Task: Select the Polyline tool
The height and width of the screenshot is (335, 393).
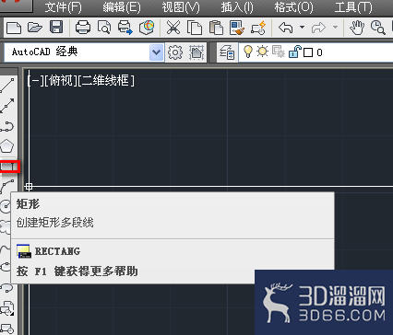Action: [7, 126]
